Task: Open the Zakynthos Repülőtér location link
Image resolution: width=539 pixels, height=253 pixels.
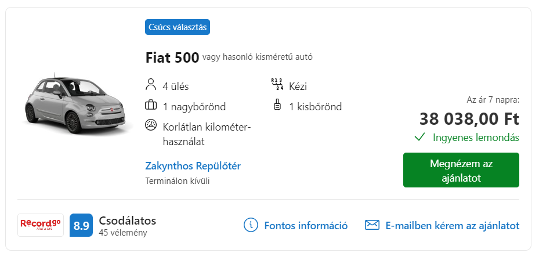Action: pyautogui.click(x=193, y=166)
